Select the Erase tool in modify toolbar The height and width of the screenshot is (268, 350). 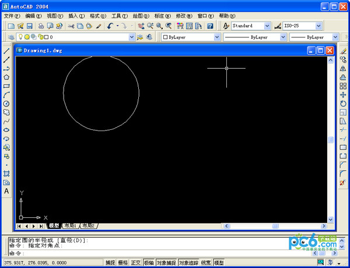point(343,51)
